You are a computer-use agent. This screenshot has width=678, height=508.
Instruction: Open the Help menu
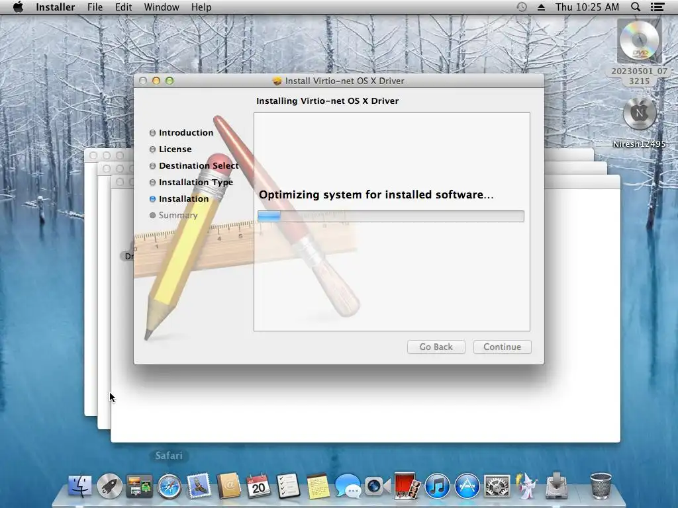pyautogui.click(x=201, y=7)
